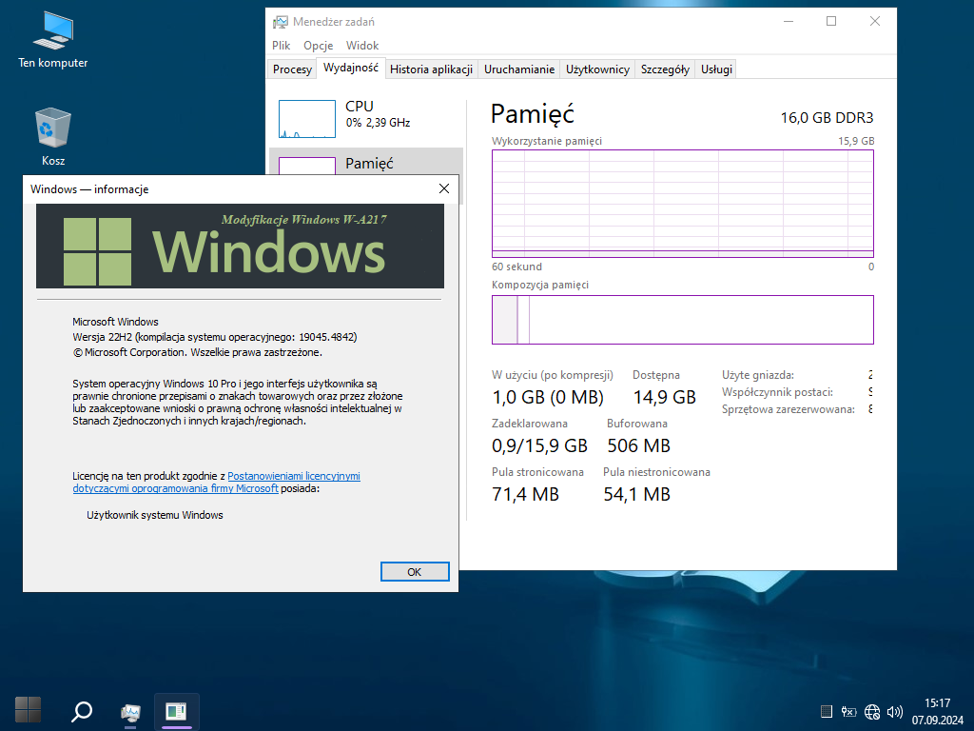Switch to the Historia aplikacji tab

431,69
